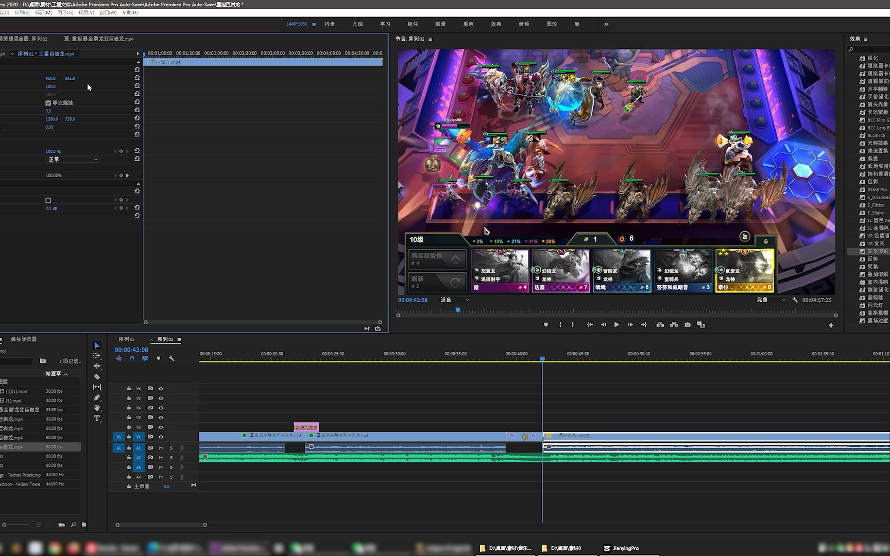Step forward one frame

[x=630, y=325]
